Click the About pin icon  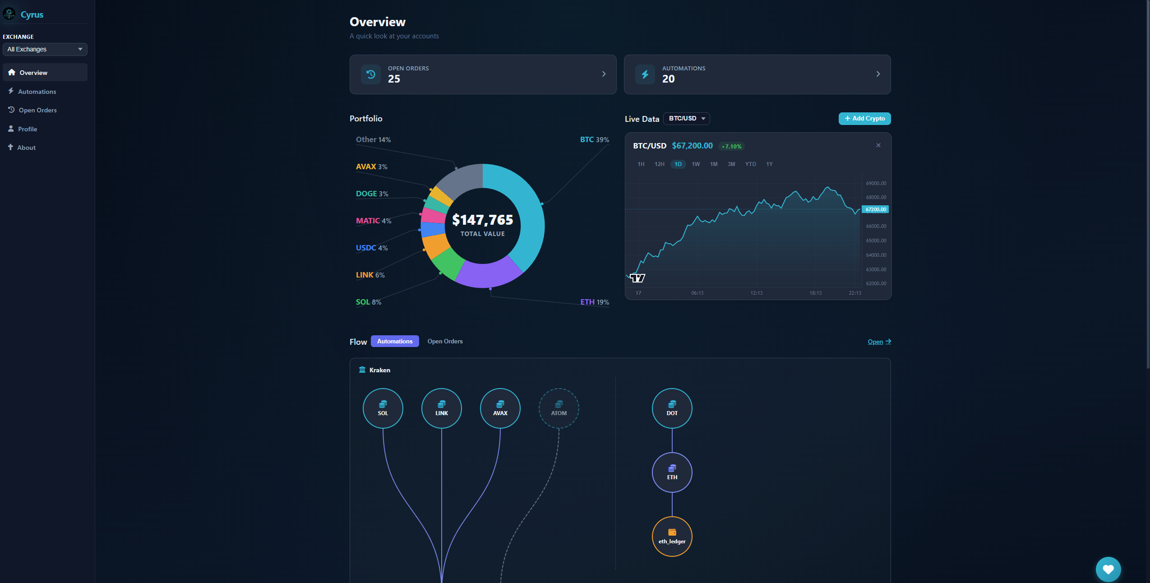(x=10, y=147)
